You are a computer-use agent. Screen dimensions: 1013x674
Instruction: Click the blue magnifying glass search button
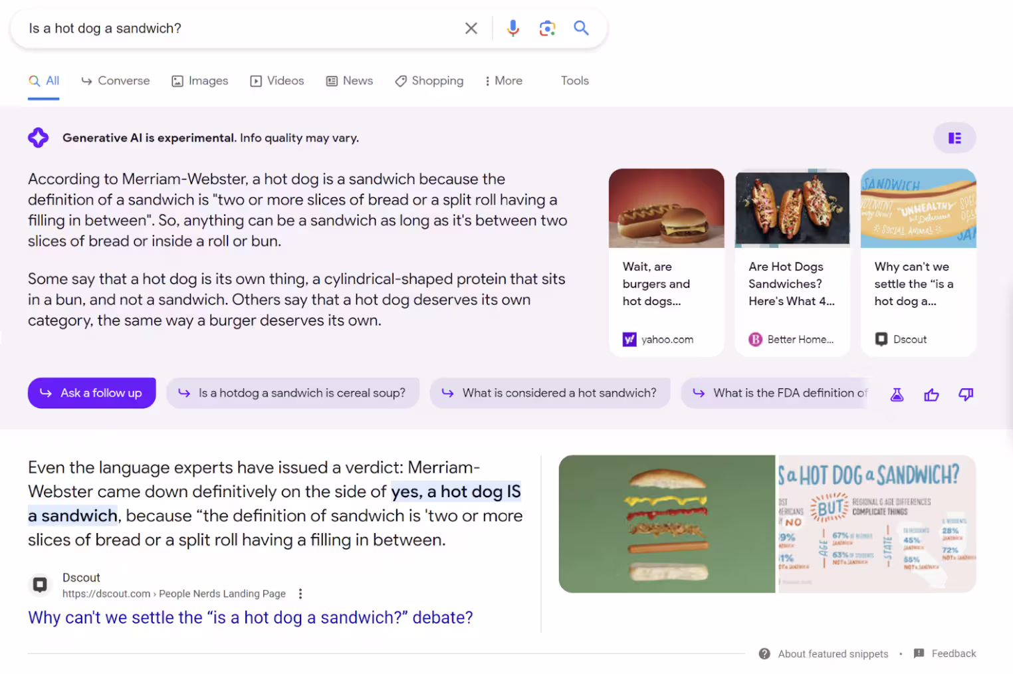(581, 29)
